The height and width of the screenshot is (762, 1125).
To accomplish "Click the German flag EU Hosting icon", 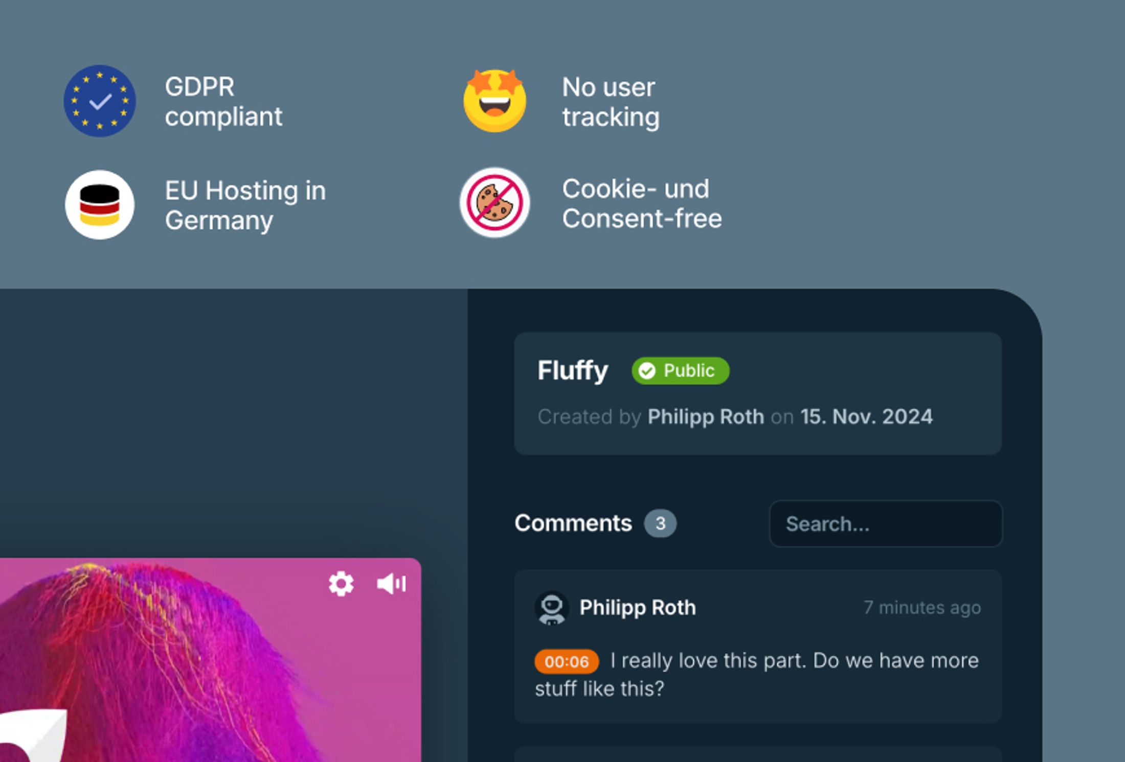I will (100, 203).
